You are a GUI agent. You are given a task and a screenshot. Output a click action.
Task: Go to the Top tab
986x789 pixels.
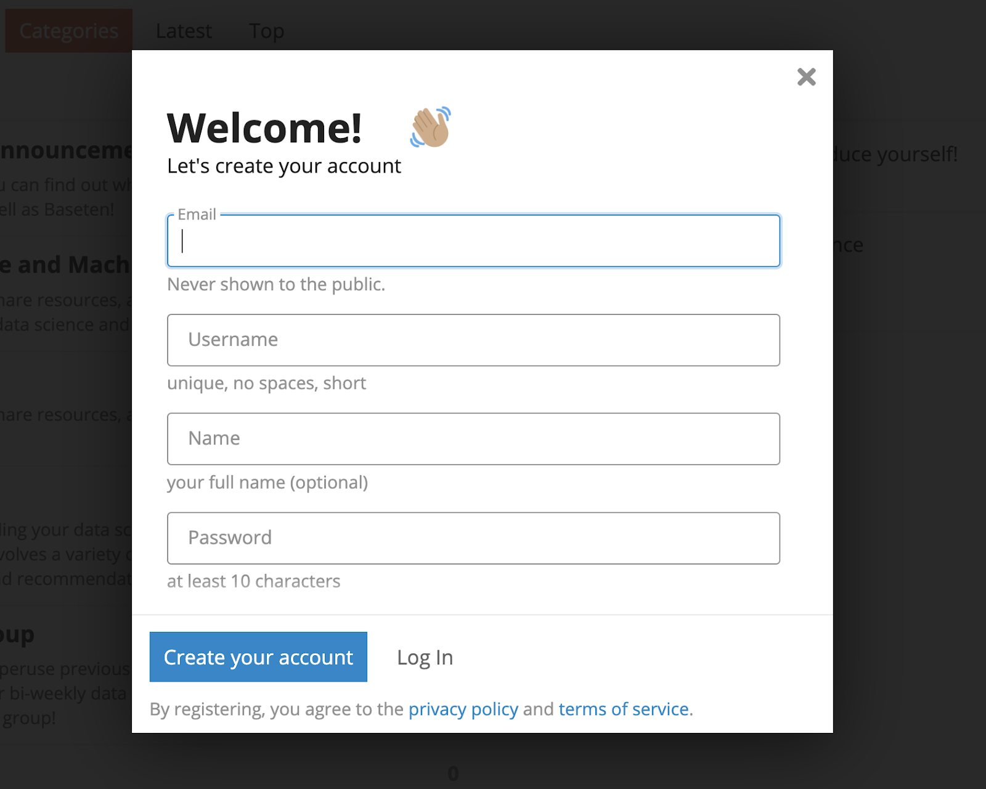click(266, 31)
